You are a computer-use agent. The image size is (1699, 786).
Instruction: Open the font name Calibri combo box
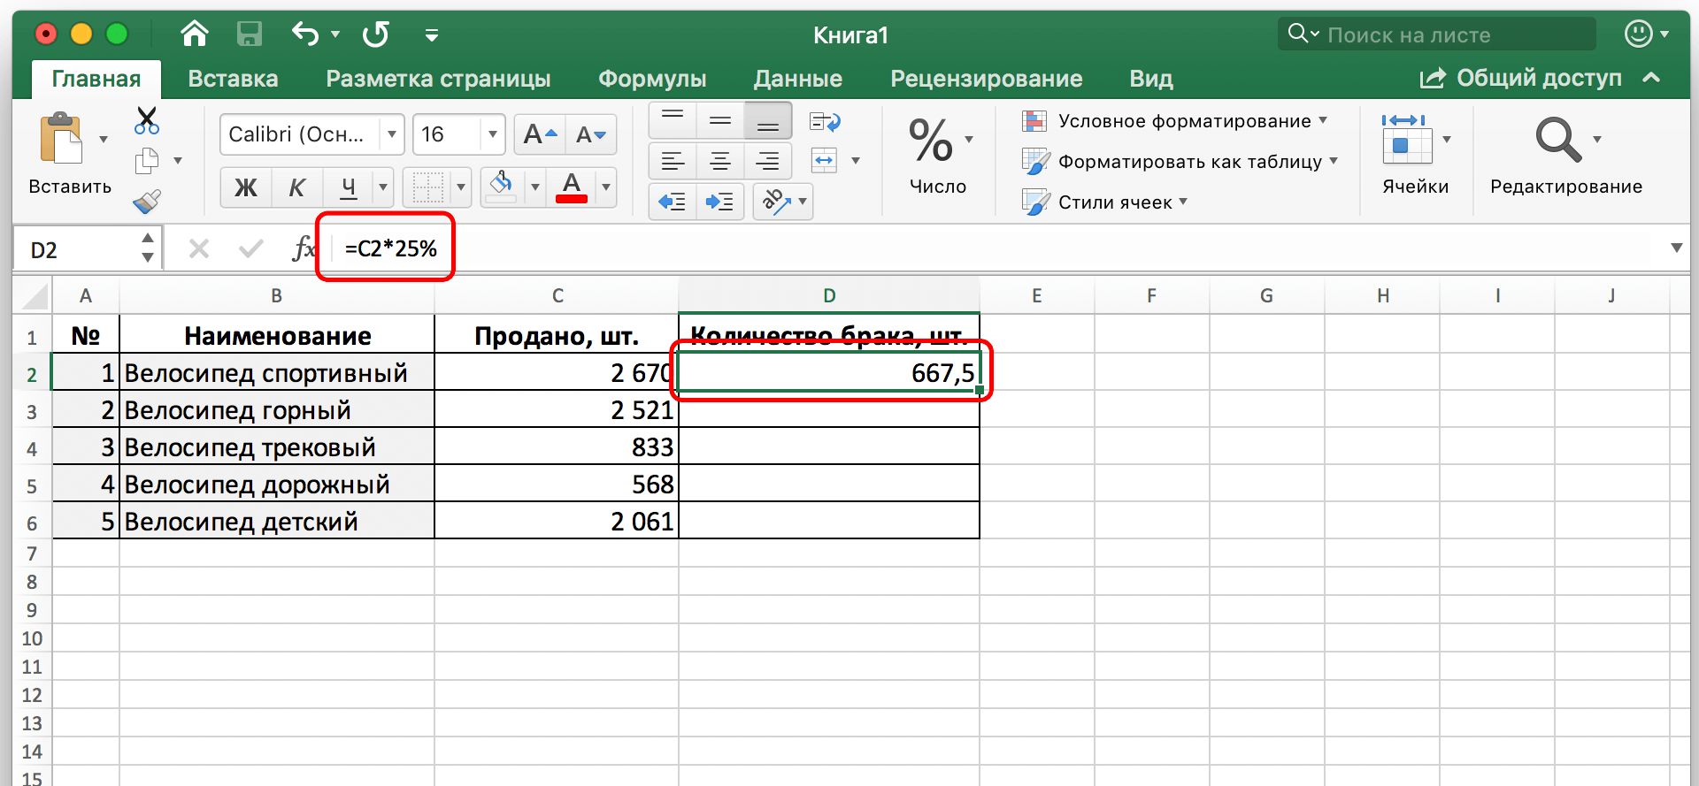311,134
